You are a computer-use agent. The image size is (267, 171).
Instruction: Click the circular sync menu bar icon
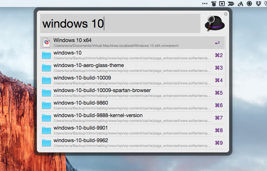[249, 4]
